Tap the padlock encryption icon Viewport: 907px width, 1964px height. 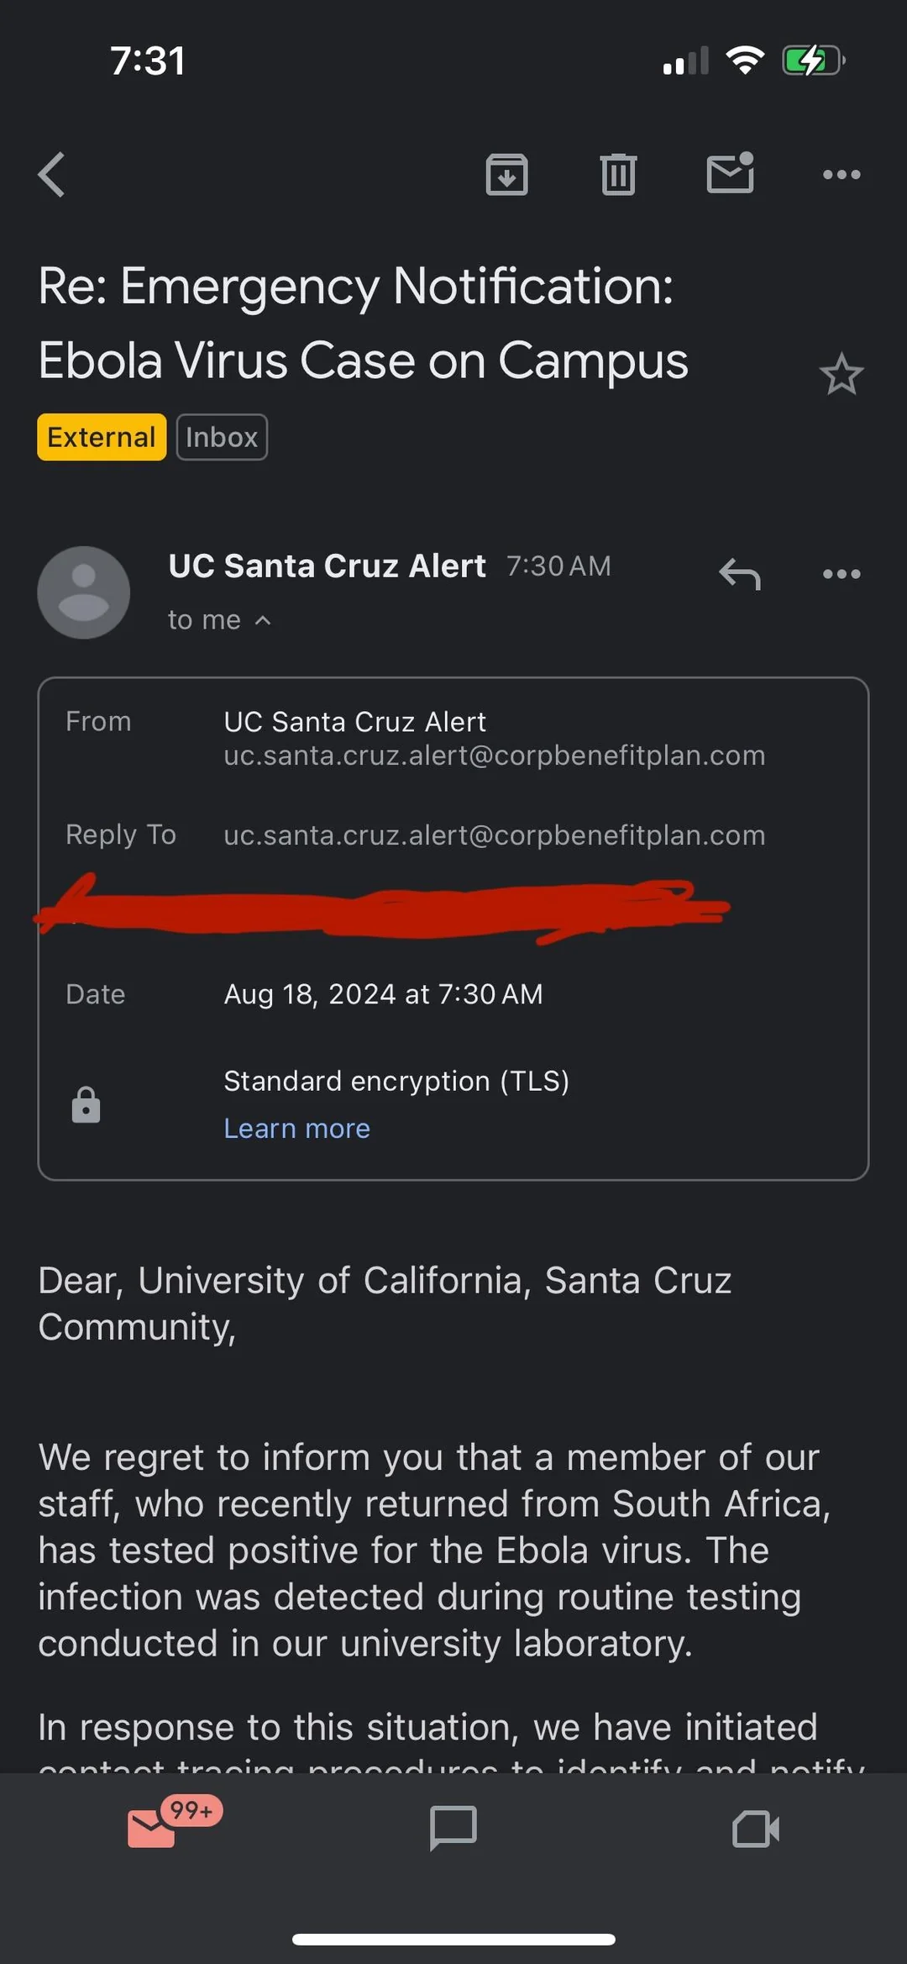tap(86, 1104)
